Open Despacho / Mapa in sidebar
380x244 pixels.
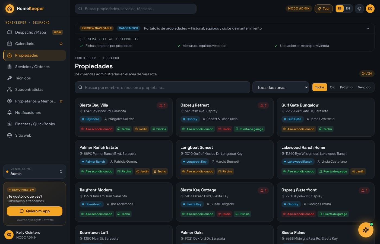pos(34,32)
